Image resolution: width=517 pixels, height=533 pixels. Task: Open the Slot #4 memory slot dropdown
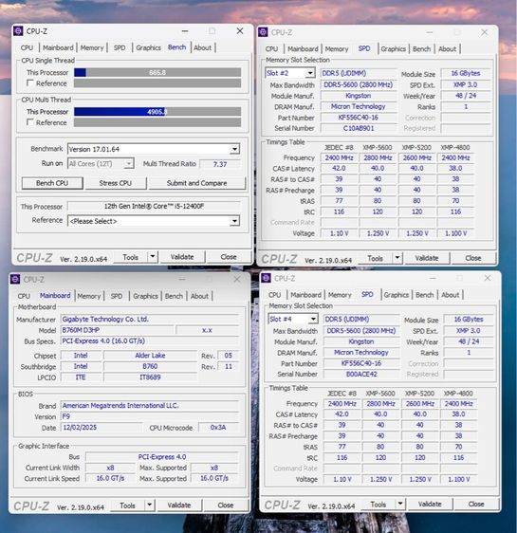[x=313, y=320]
